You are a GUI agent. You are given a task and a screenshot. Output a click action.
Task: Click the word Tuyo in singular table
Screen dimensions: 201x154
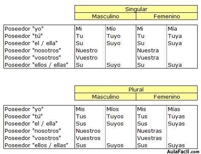point(113,36)
